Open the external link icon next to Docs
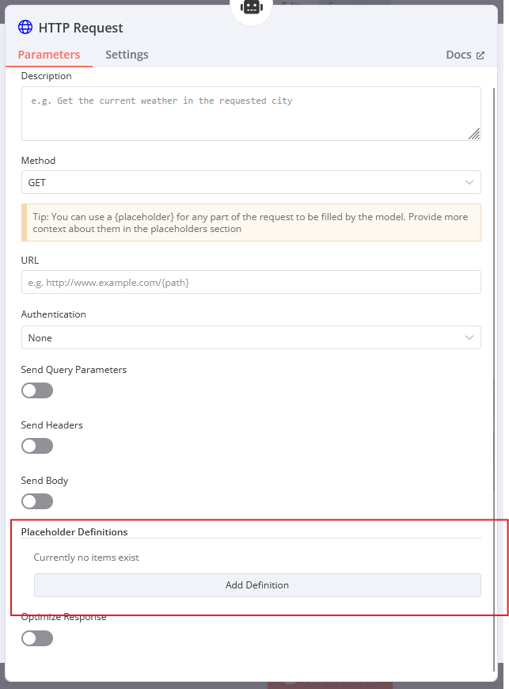 481,55
